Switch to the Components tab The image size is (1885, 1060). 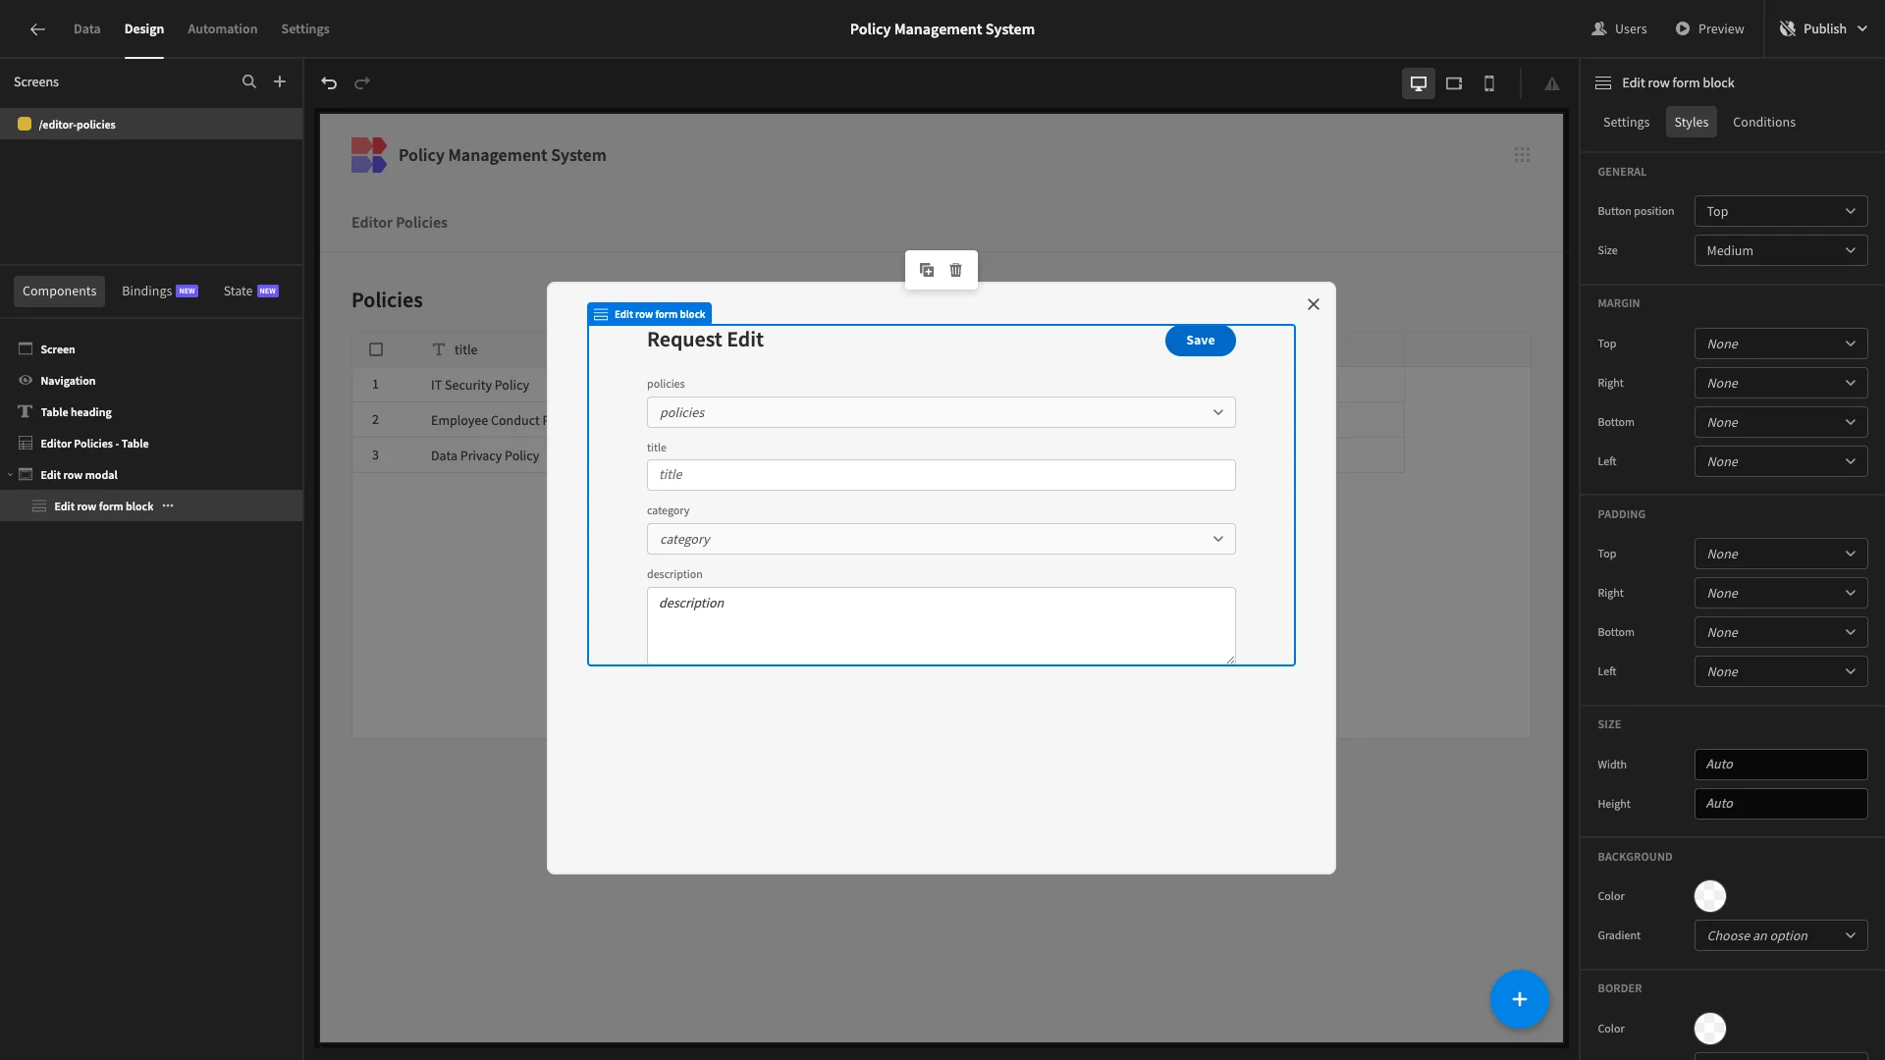59,291
